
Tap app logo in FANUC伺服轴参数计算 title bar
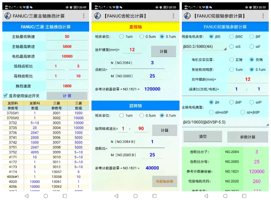(187, 16)
